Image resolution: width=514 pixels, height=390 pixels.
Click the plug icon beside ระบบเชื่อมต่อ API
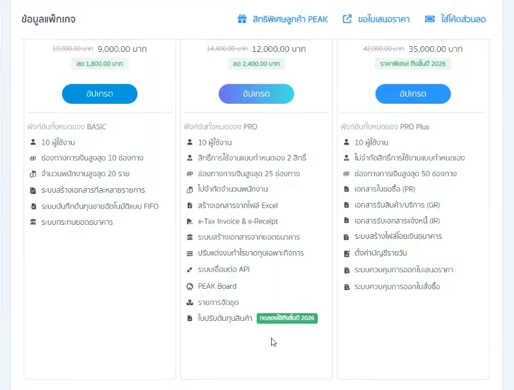coord(190,270)
